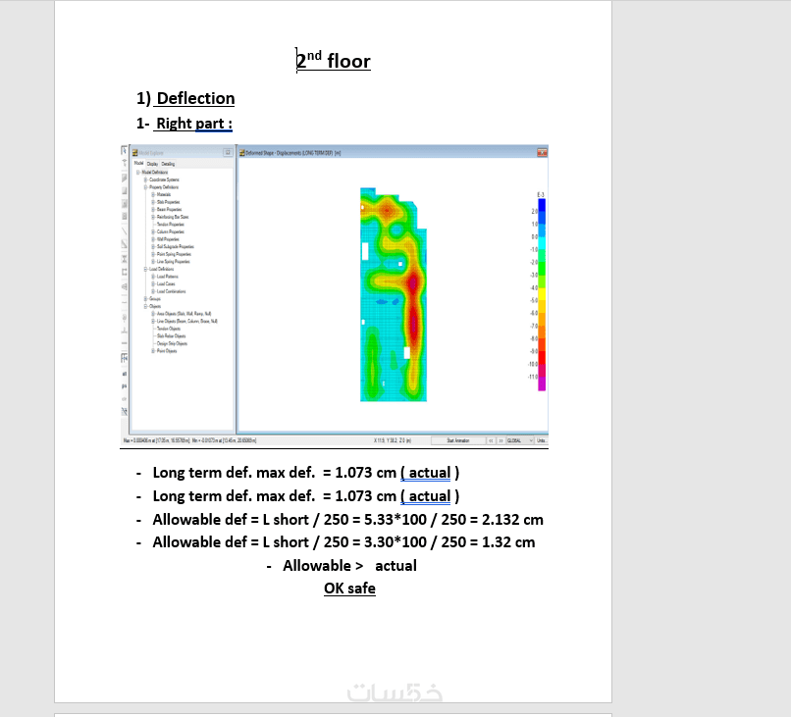Image resolution: width=791 pixels, height=717 pixels.
Task: Select Load Combinations tree item
Action: point(172,291)
